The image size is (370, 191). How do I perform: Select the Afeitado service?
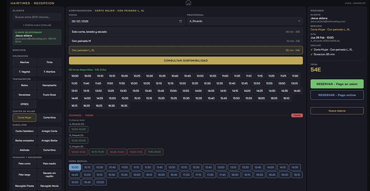(25, 150)
